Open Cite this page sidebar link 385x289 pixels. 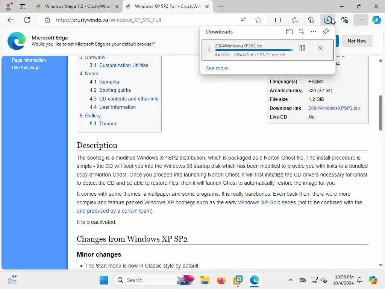[x=26, y=67]
